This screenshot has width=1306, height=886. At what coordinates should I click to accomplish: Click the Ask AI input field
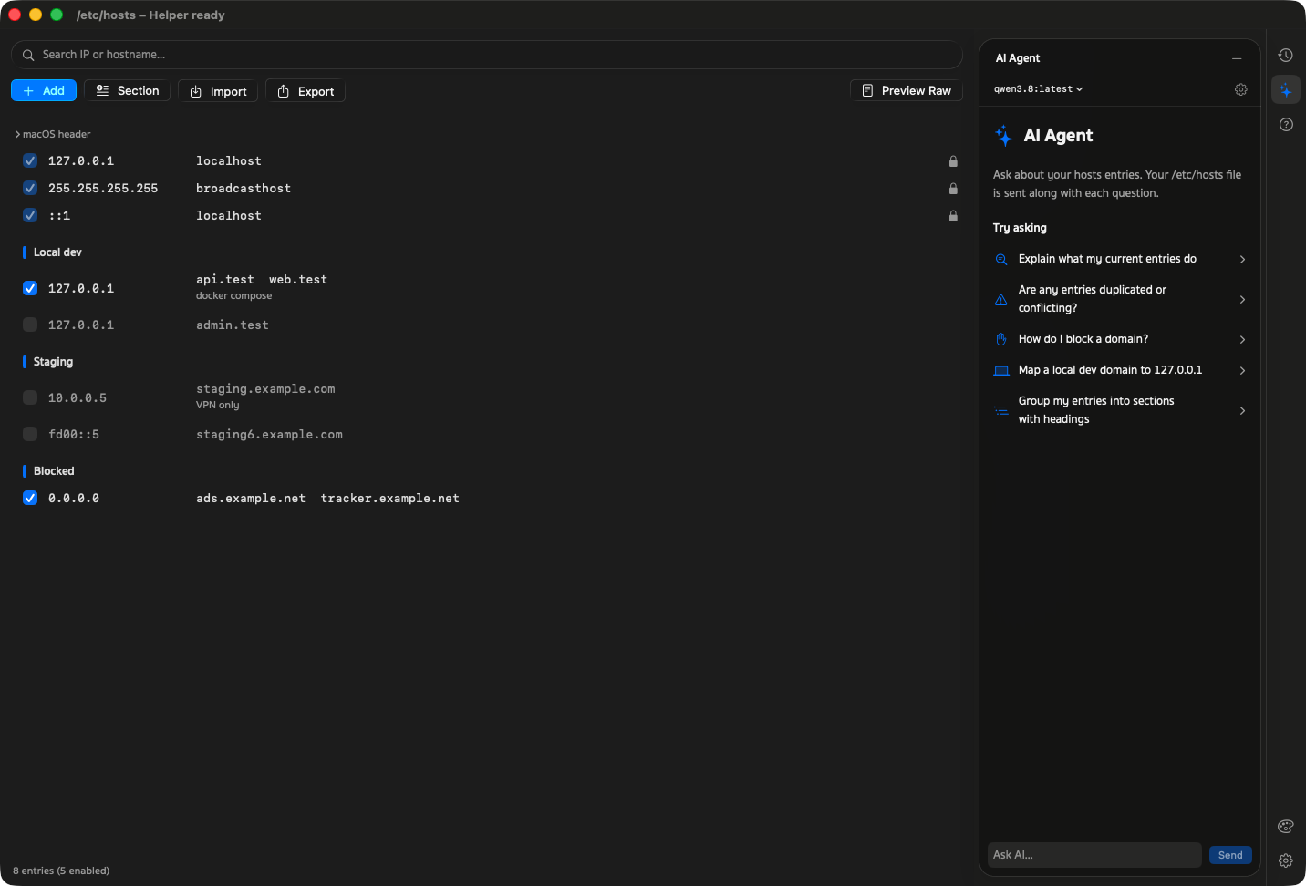[x=1094, y=855]
